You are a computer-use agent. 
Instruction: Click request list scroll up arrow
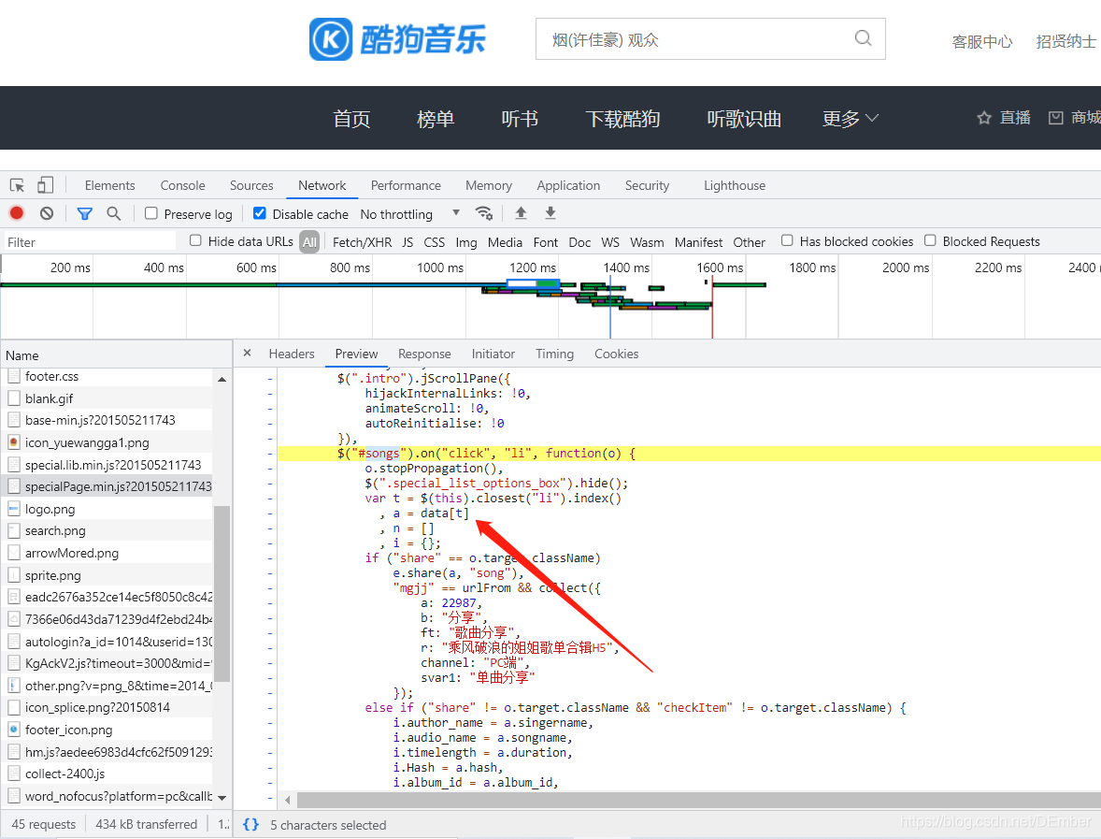pyautogui.click(x=222, y=379)
